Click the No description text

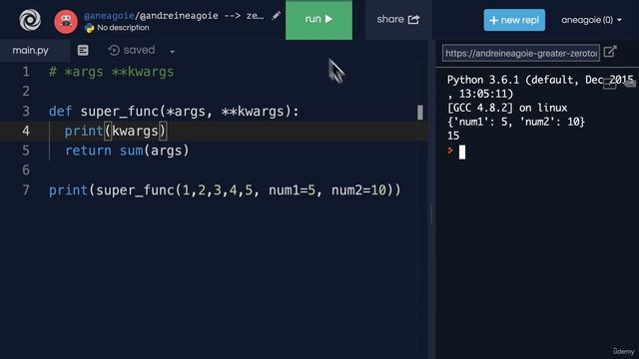coord(123,28)
